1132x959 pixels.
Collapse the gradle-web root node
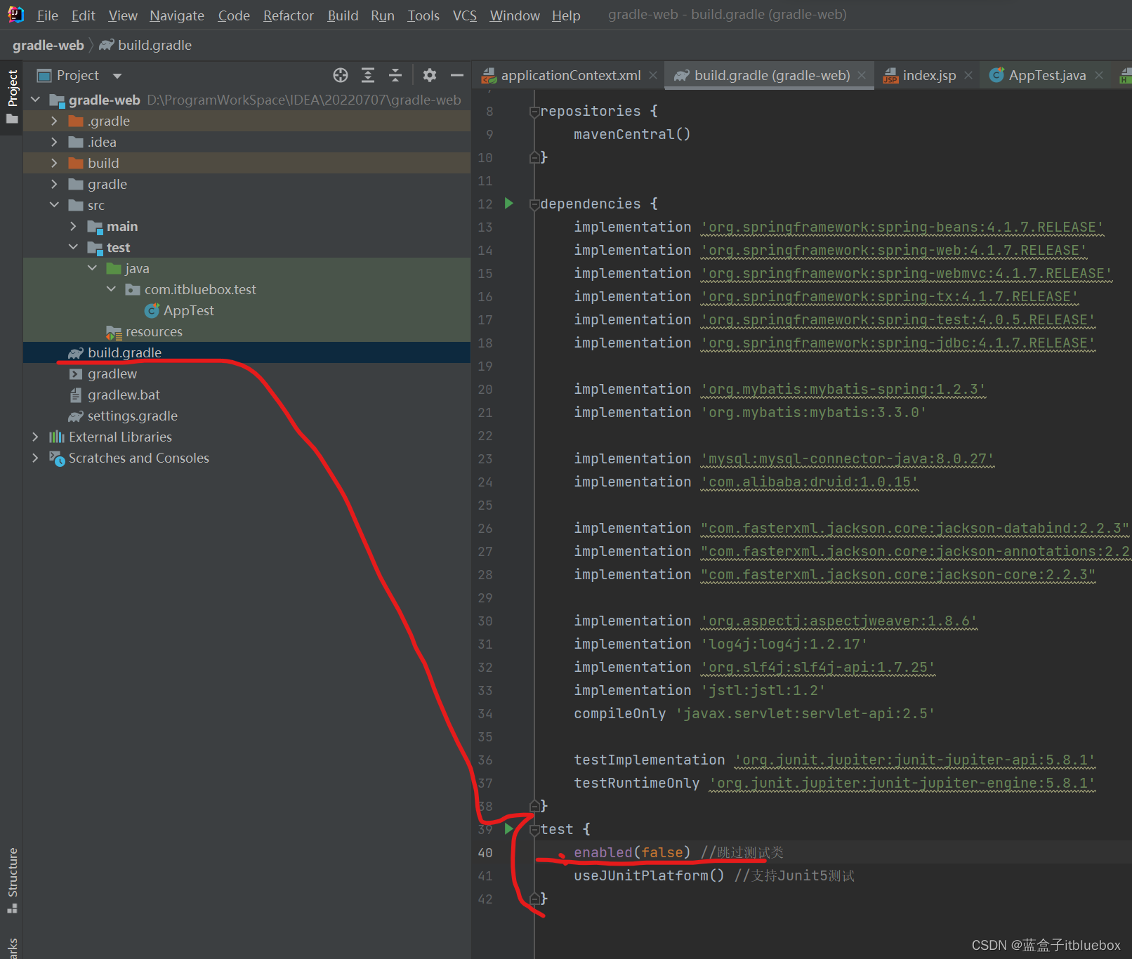(36, 100)
